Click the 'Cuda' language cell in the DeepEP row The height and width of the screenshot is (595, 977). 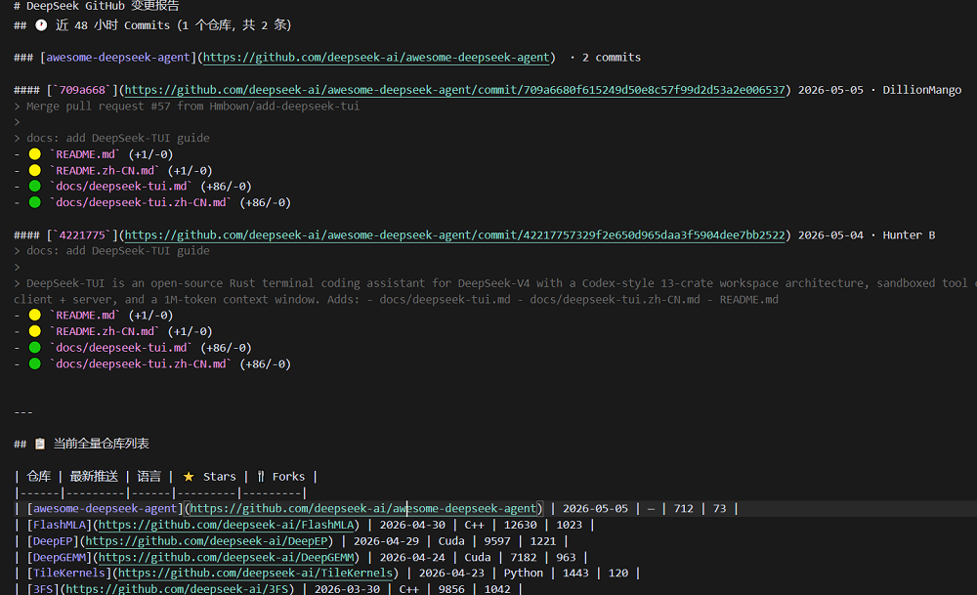pyautogui.click(x=451, y=541)
